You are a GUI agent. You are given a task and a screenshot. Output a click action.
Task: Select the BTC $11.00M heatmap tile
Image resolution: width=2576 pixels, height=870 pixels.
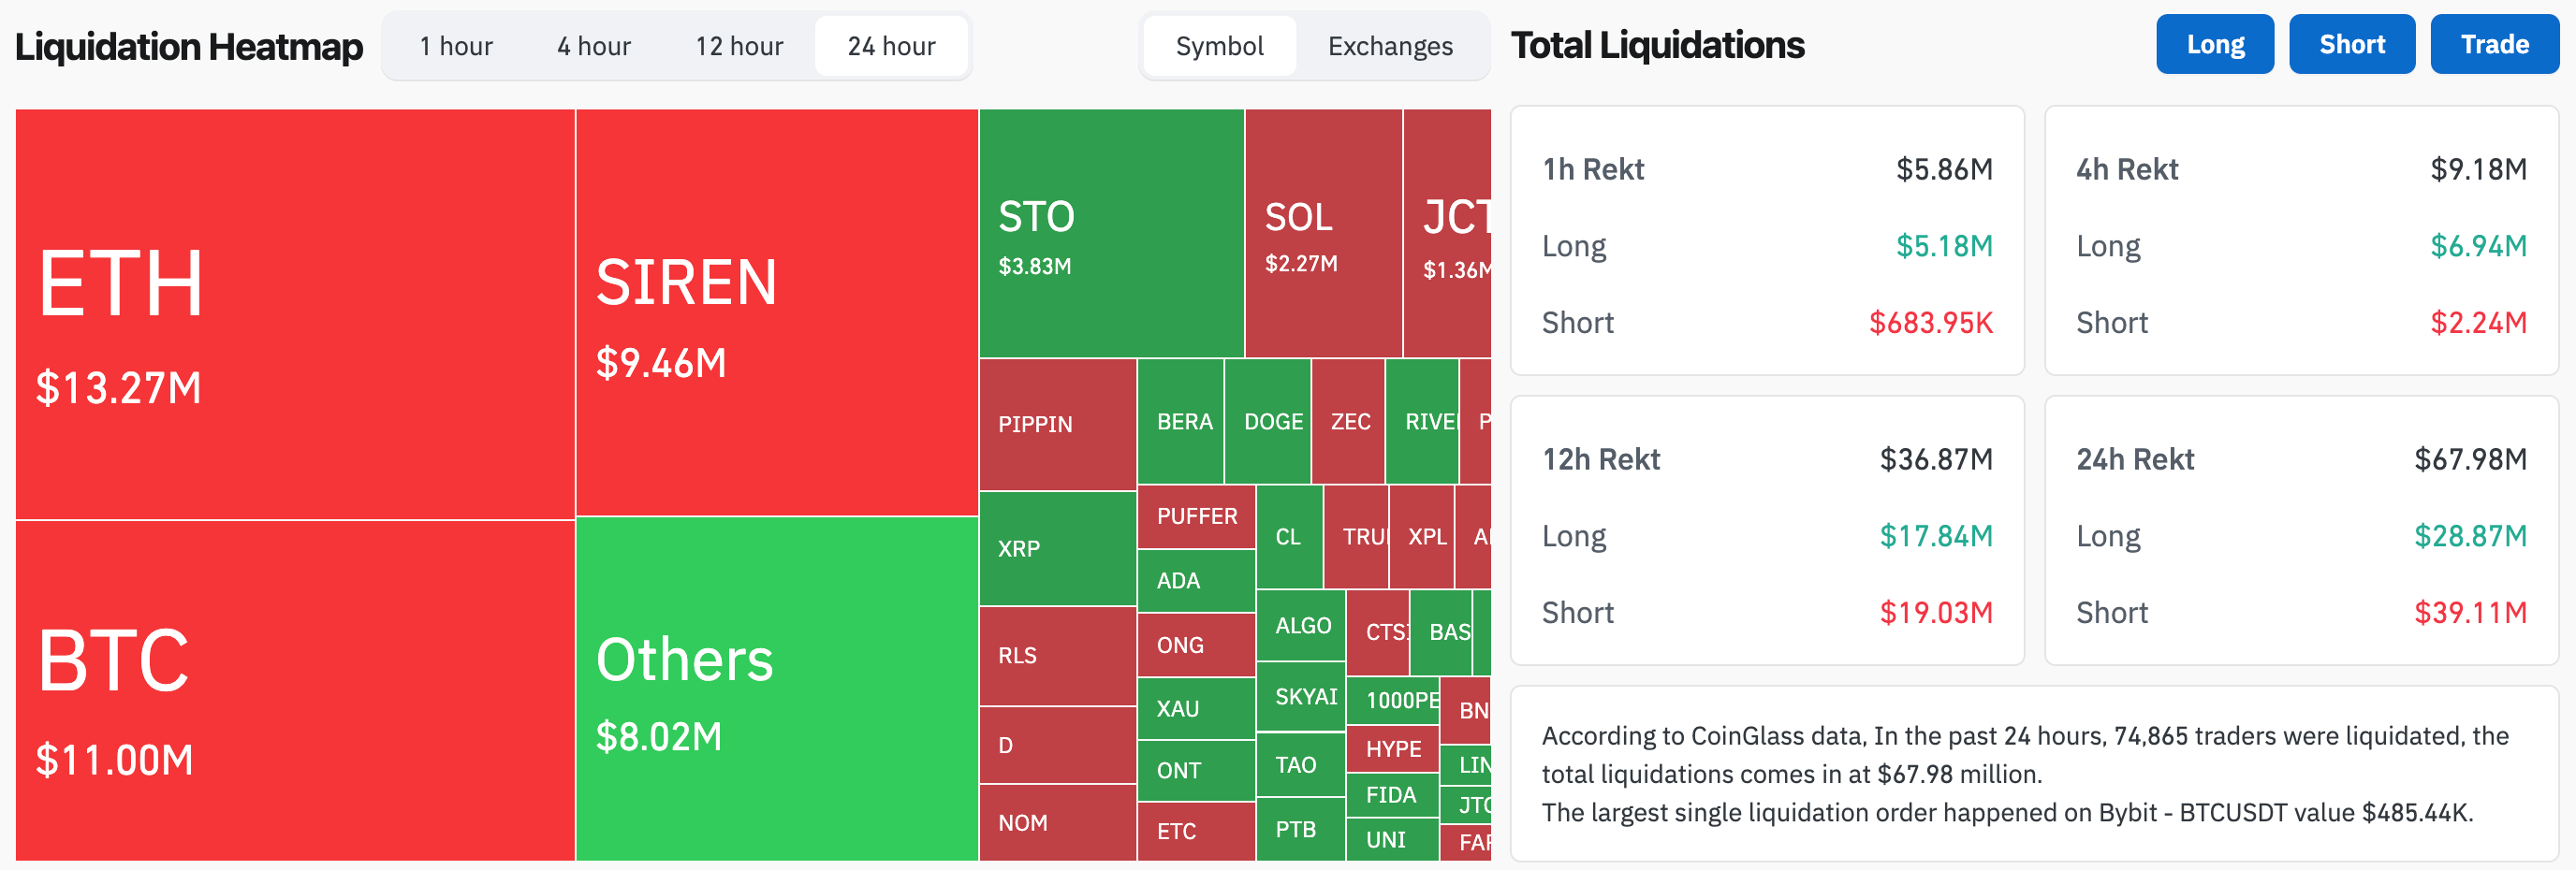pyautogui.click(x=295, y=689)
